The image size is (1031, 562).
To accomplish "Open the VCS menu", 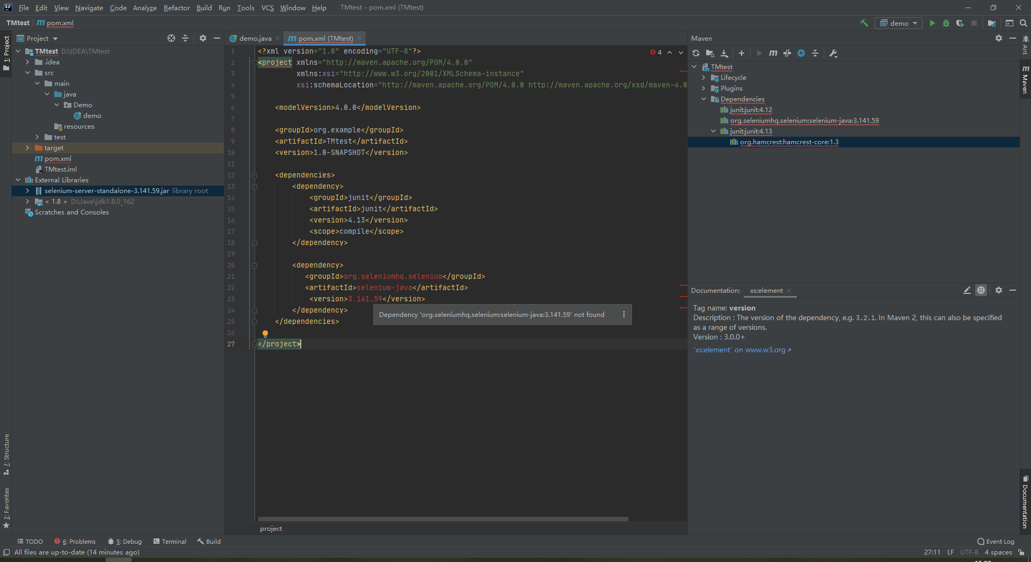I will (x=267, y=8).
